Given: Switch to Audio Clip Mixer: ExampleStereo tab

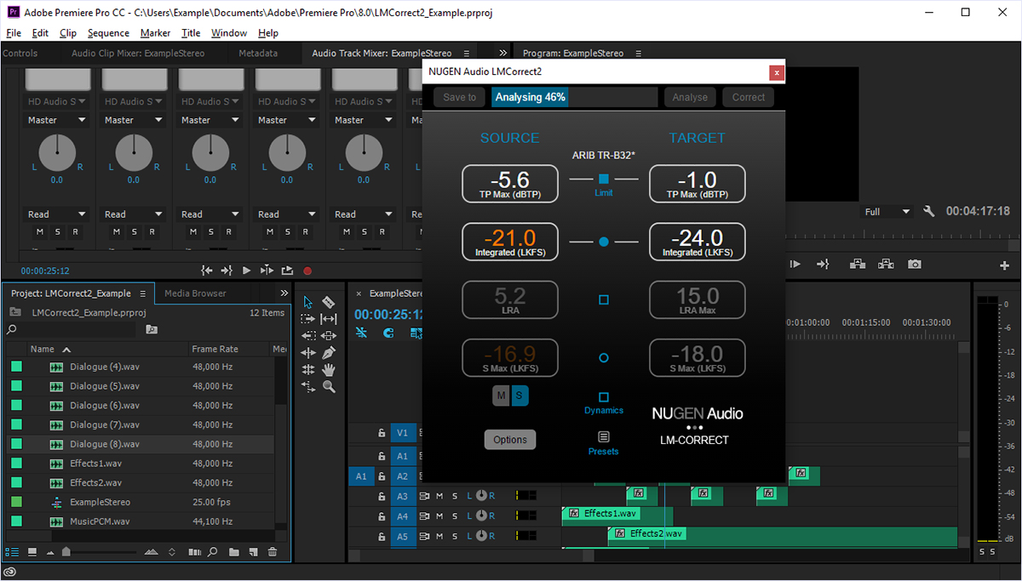Looking at the screenshot, I should (x=138, y=54).
